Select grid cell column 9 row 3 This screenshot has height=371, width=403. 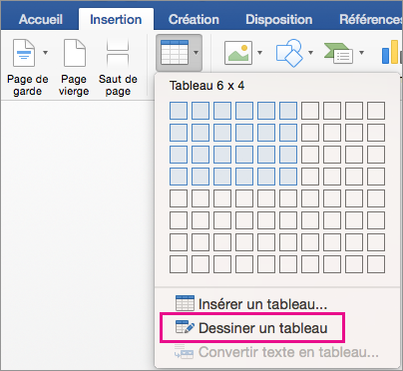tap(354, 155)
